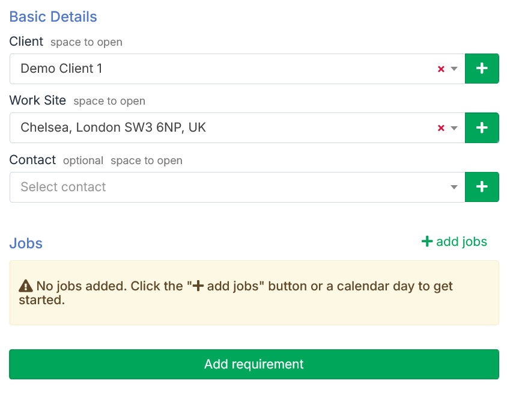507x410 pixels.
Task: Open the Client dropdown arrow
Action: click(x=455, y=68)
